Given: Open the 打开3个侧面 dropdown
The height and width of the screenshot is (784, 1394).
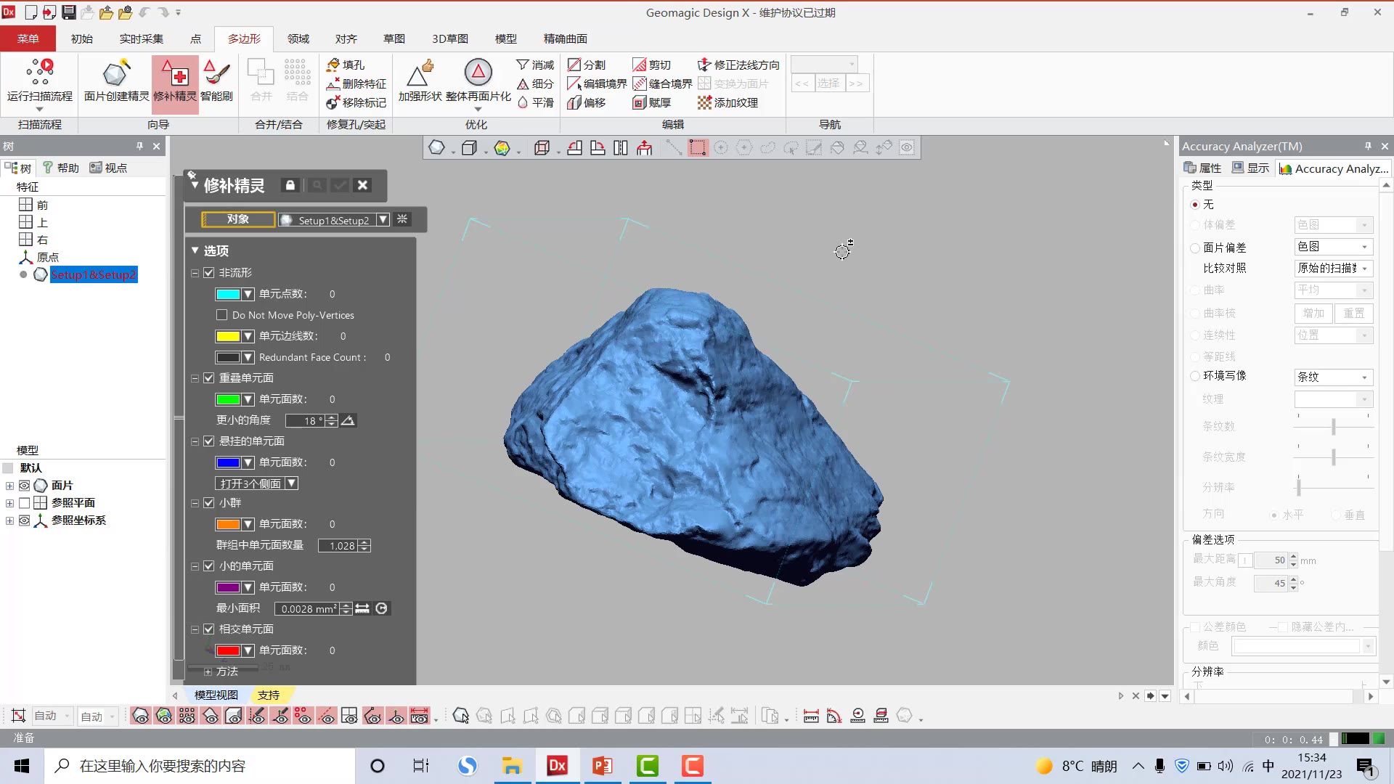Looking at the screenshot, I should (x=291, y=483).
